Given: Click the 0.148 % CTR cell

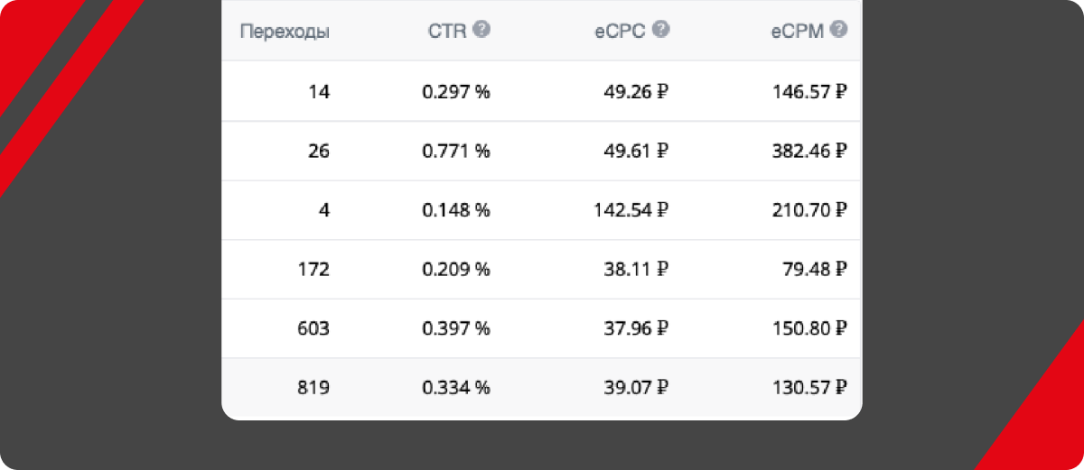Looking at the screenshot, I should tap(456, 210).
